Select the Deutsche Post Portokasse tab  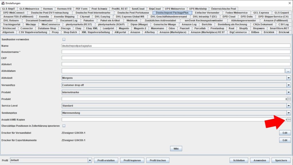point(133,13)
